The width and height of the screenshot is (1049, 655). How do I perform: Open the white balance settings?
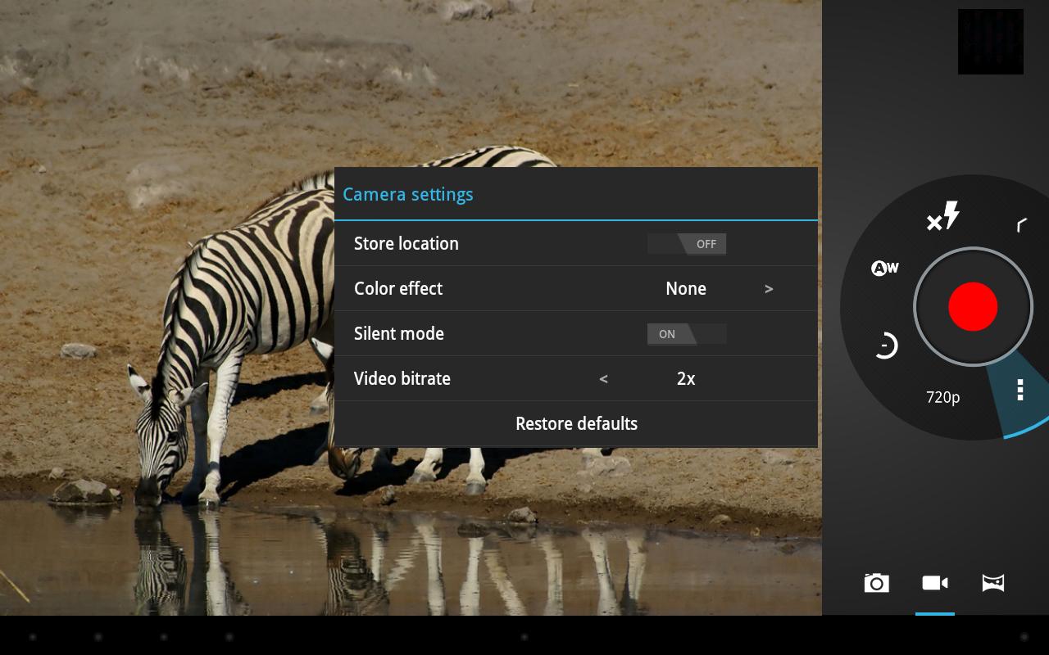click(x=884, y=268)
